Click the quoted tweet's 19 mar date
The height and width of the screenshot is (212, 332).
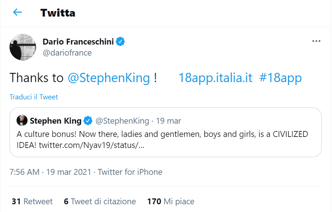169,121
